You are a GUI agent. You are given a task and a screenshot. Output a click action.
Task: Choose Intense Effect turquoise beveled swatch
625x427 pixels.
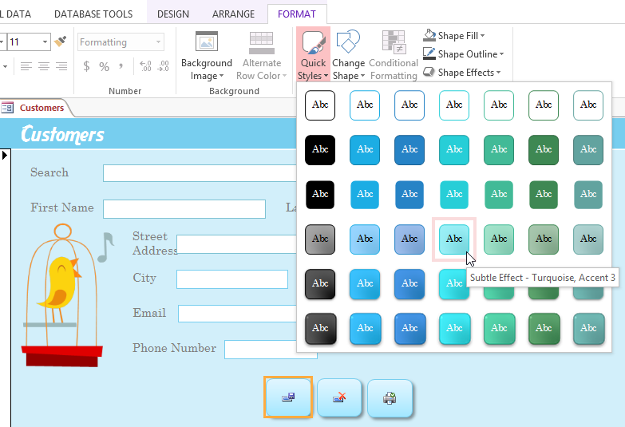[x=454, y=328]
